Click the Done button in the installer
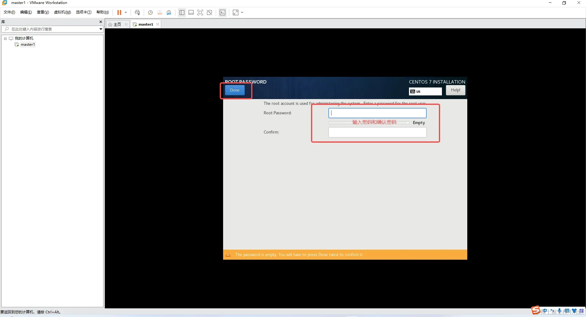 point(235,90)
